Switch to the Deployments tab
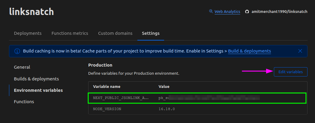 [28, 33]
